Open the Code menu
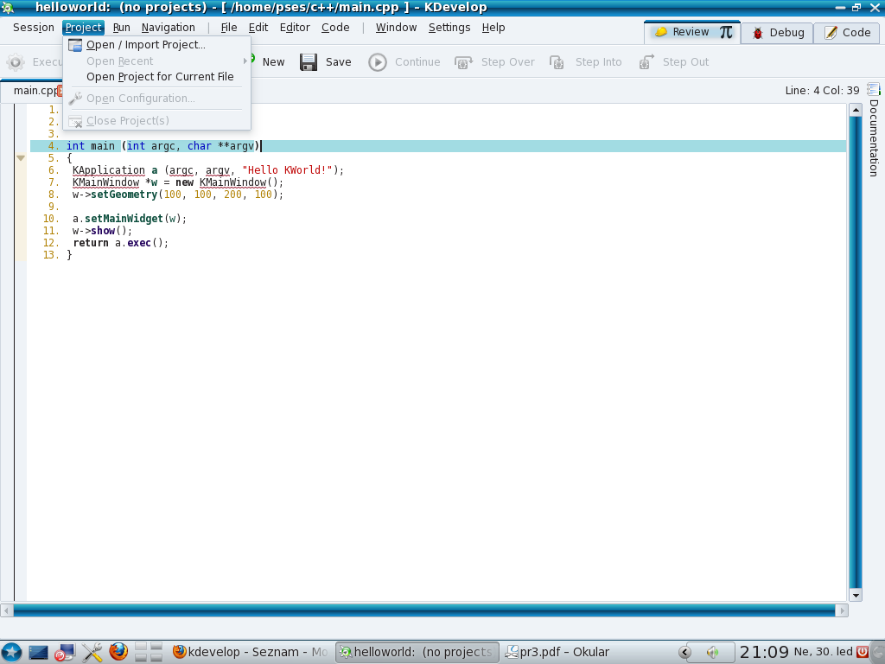The image size is (885, 664). pos(335,28)
